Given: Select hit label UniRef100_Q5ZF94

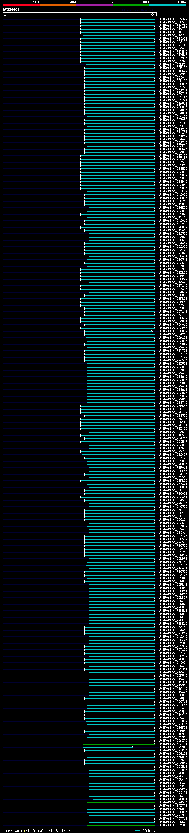Looking at the screenshot, I should pos(173,146).
